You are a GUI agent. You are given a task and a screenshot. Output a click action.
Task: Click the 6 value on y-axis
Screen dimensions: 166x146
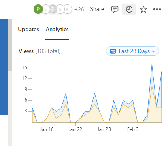click(x=26, y=100)
